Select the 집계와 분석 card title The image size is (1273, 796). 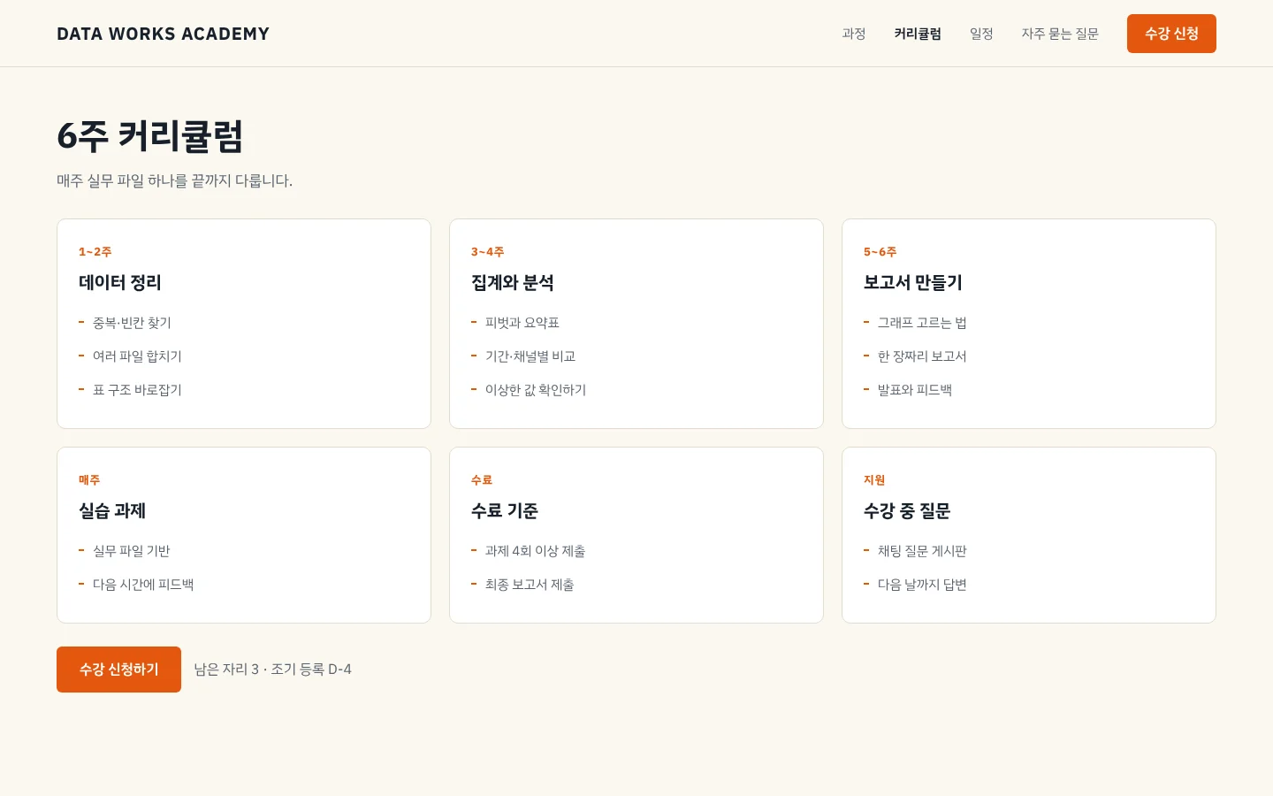pos(512,283)
